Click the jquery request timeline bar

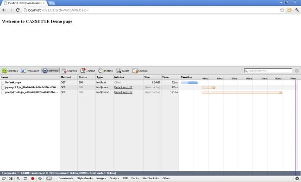tap(208, 88)
